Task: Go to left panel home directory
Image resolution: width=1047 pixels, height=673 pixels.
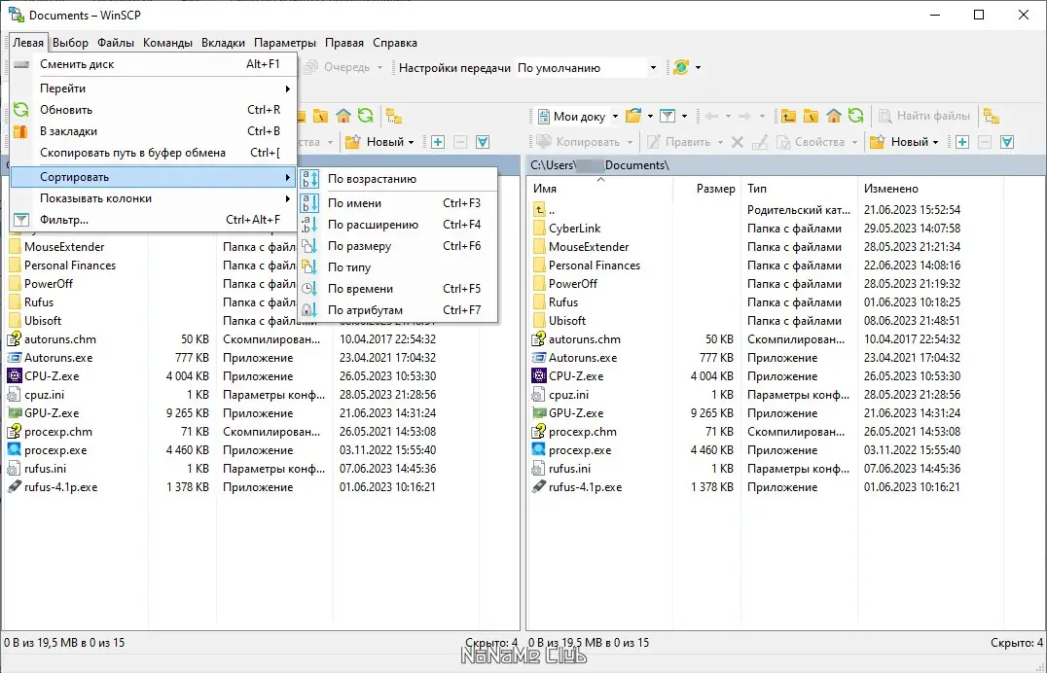Action: pyautogui.click(x=343, y=116)
